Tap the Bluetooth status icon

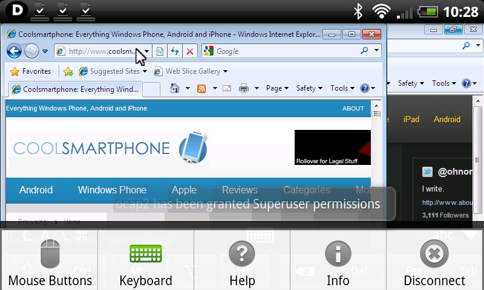(358, 11)
